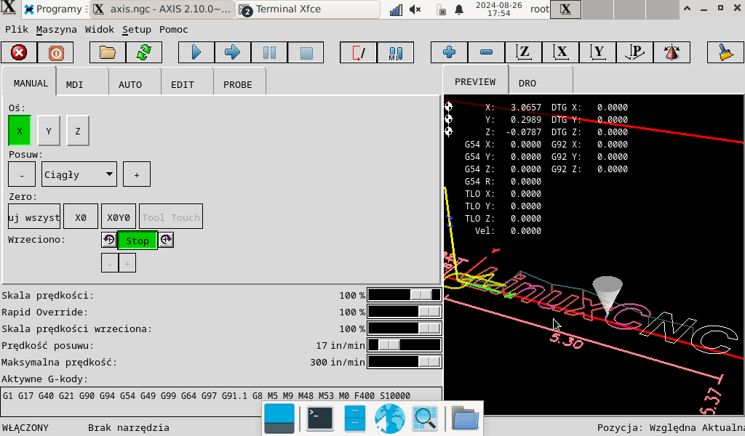Viewport: 745px width, 436px height.
Task: Open the Widok menu
Action: coord(99,29)
